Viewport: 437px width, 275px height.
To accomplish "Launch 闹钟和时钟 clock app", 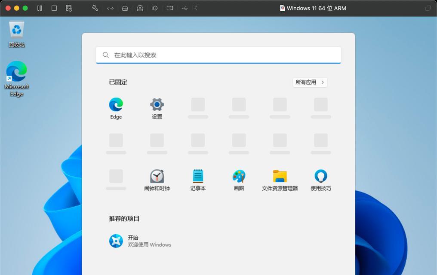I will click(x=157, y=180).
